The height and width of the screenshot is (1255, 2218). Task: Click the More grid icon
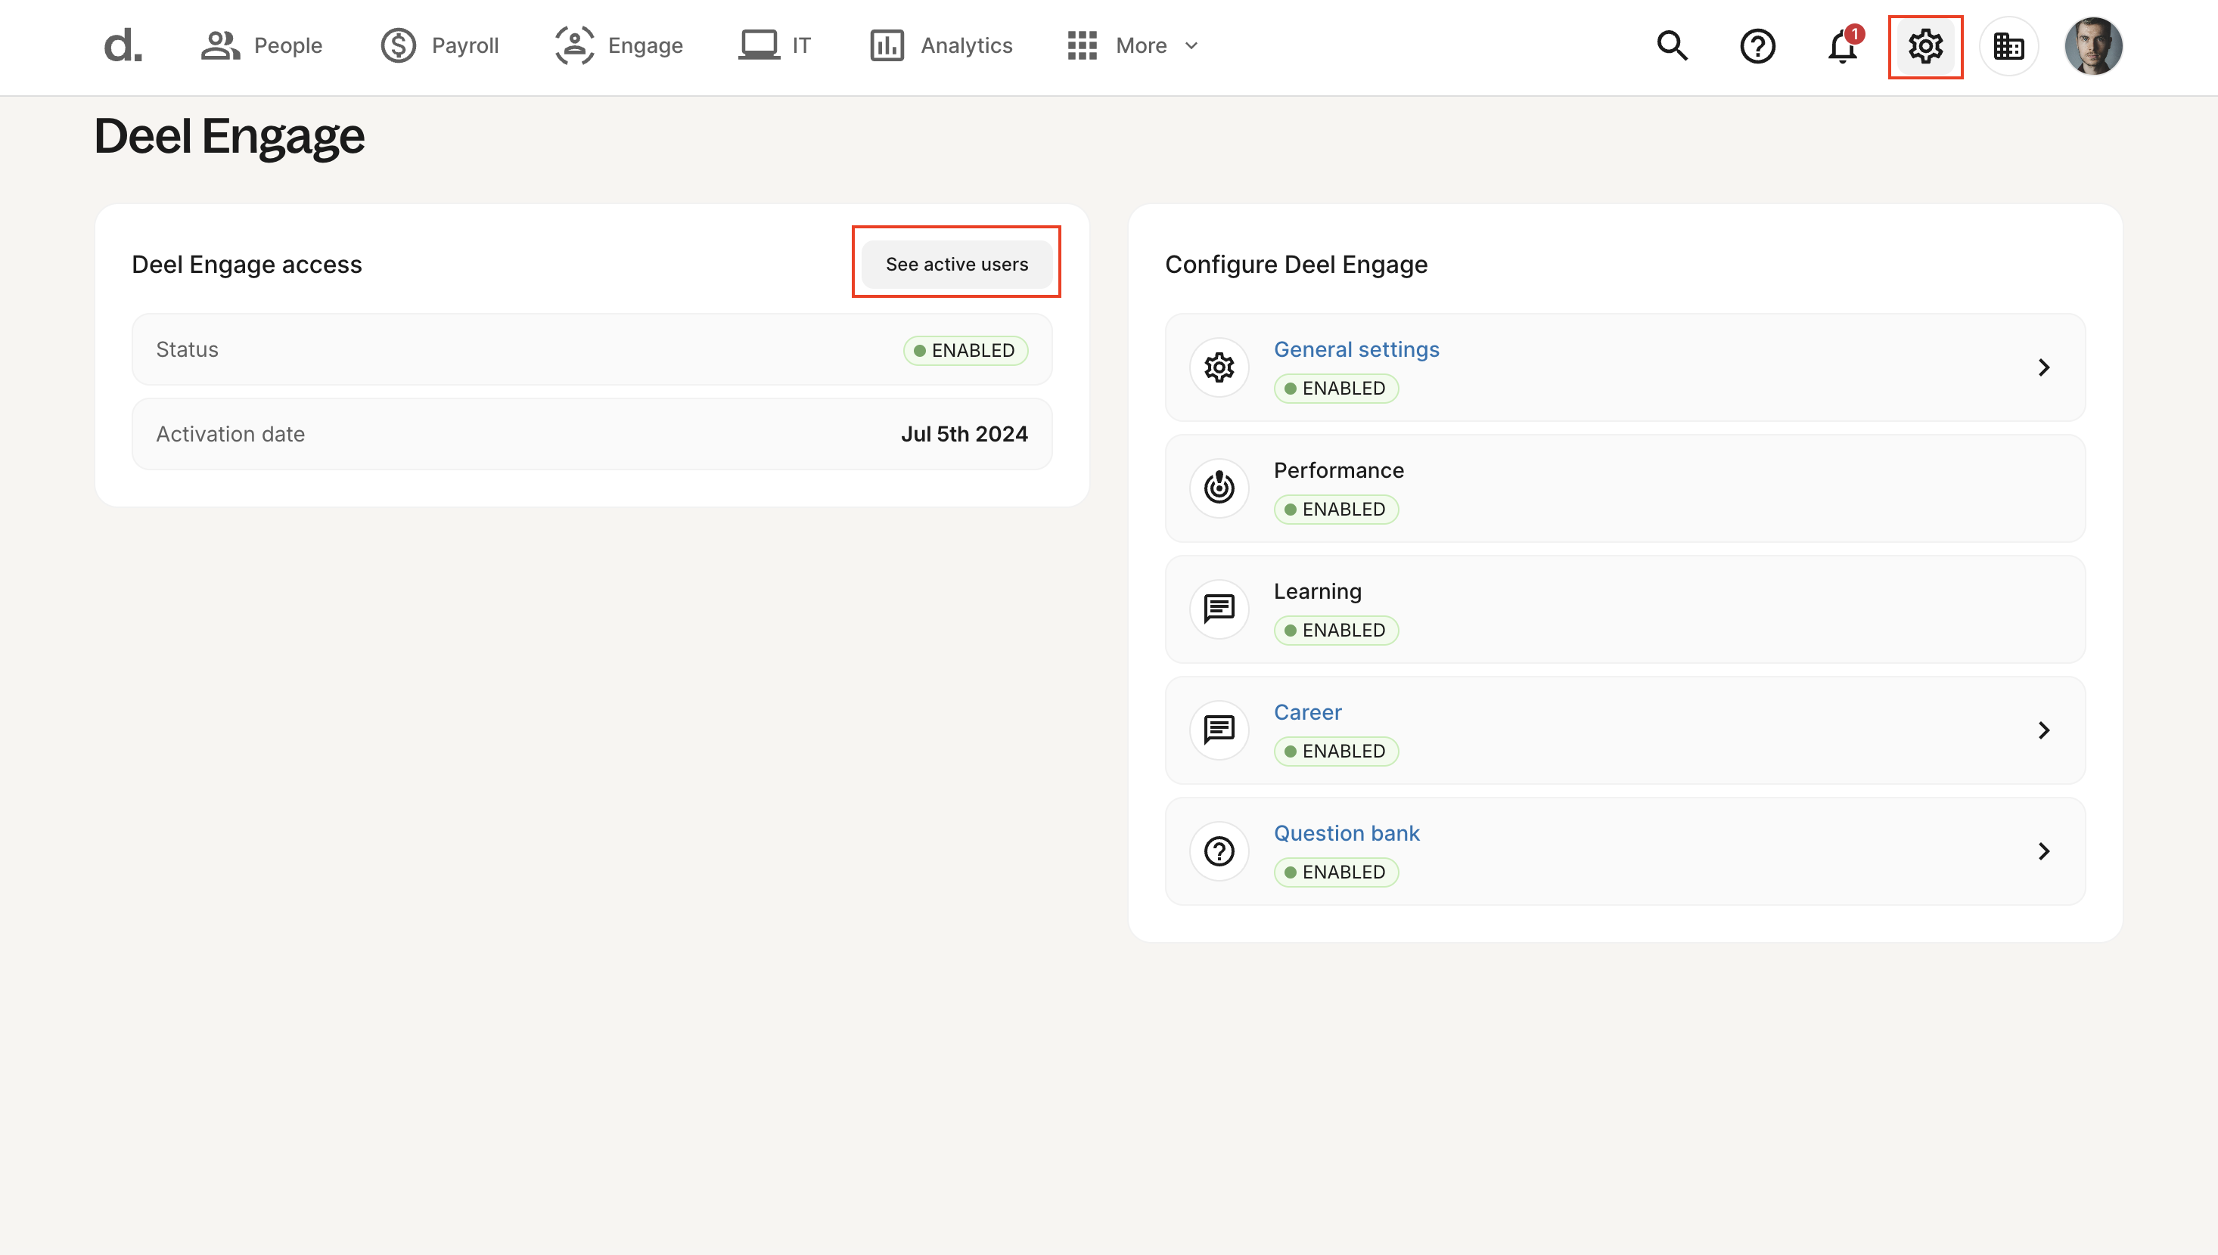point(1083,45)
